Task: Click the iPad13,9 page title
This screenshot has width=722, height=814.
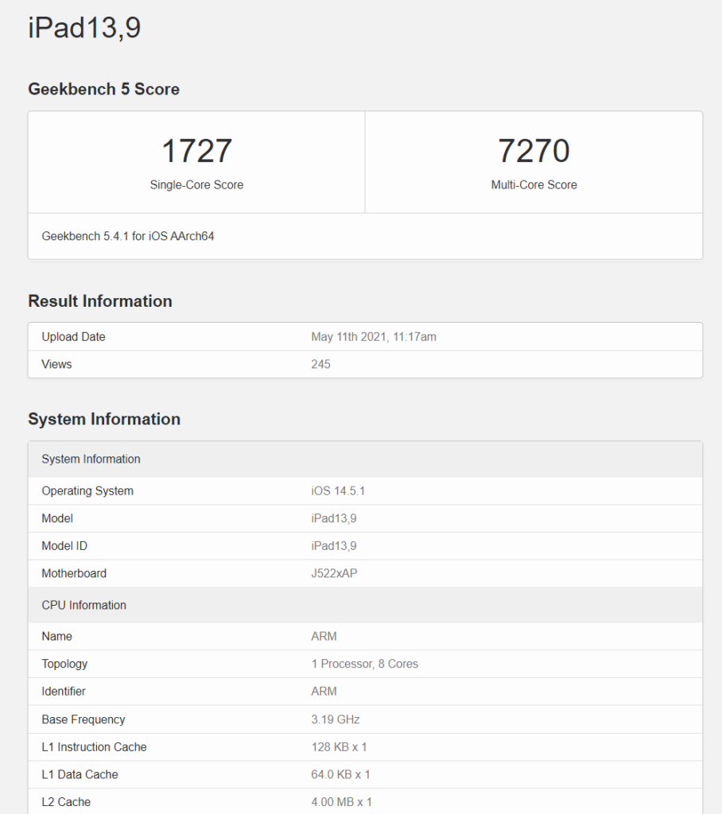Action: pyautogui.click(x=84, y=29)
